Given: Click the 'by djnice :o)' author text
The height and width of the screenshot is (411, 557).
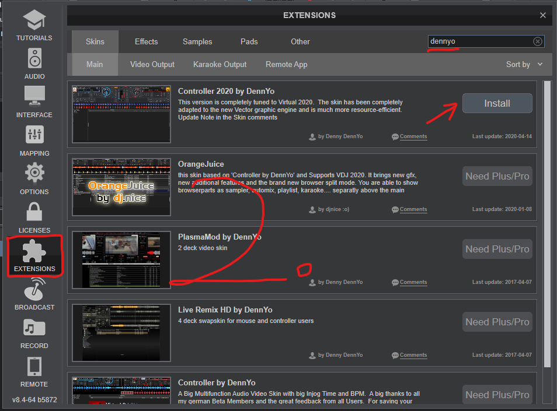Looking at the screenshot, I should [x=333, y=209].
